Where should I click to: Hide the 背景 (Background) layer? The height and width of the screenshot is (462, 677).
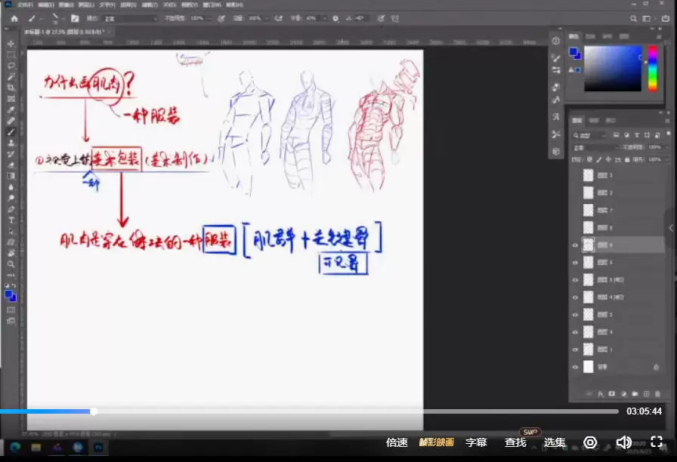[x=573, y=367]
